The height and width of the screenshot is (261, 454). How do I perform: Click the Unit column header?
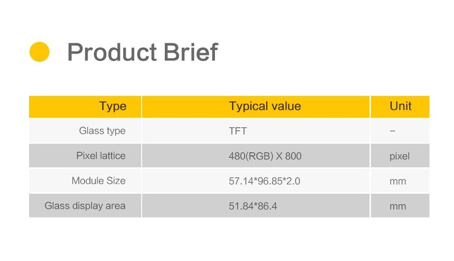(x=400, y=106)
